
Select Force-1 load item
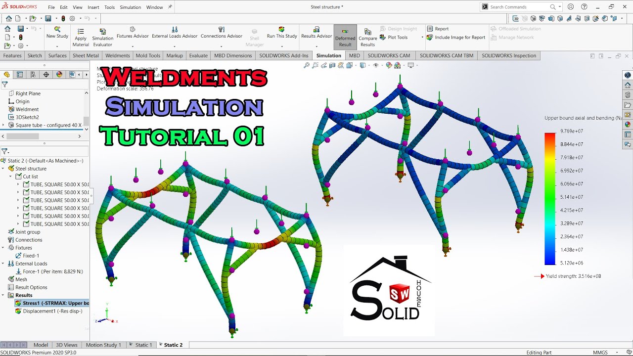point(49,271)
